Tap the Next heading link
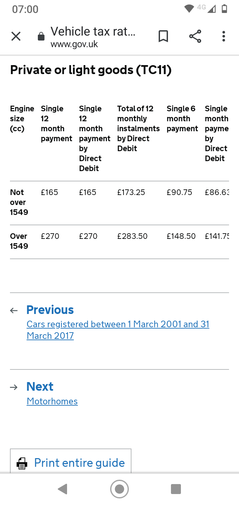 [40, 386]
